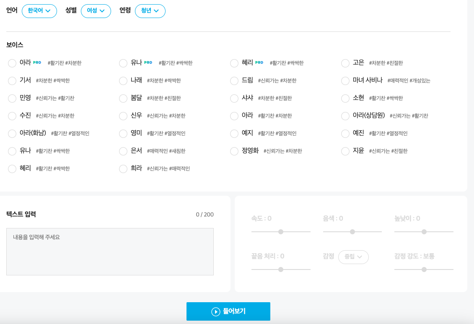Image resolution: width=474 pixels, height=324 pixels.
Task: Select the 고은 voice radio button
Action: (x=345, y=63)
